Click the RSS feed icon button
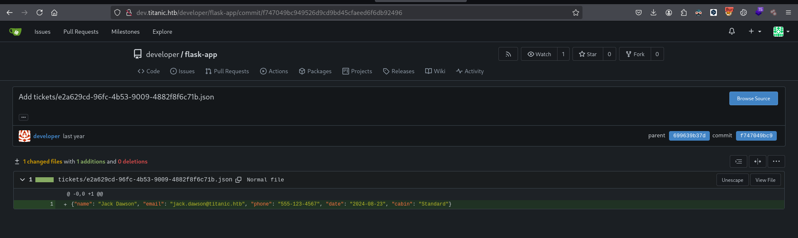798x238 pixels. click(x=508, y=54)
